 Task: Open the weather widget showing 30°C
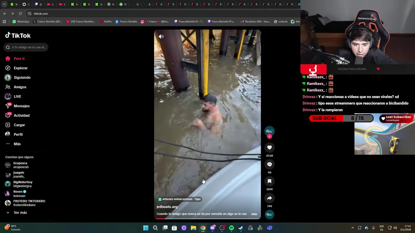pos(13,228)
